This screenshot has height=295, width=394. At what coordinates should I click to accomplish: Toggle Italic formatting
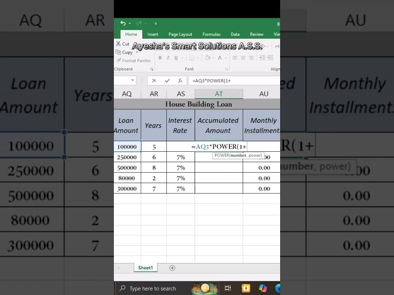pos(168,58)
